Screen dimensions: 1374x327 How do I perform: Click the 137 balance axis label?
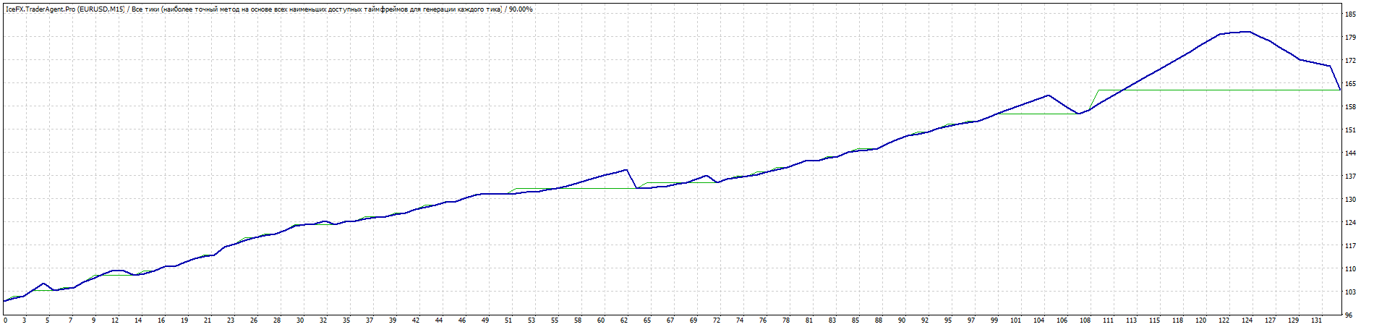pyautogui.click(x=1350, y=177)
